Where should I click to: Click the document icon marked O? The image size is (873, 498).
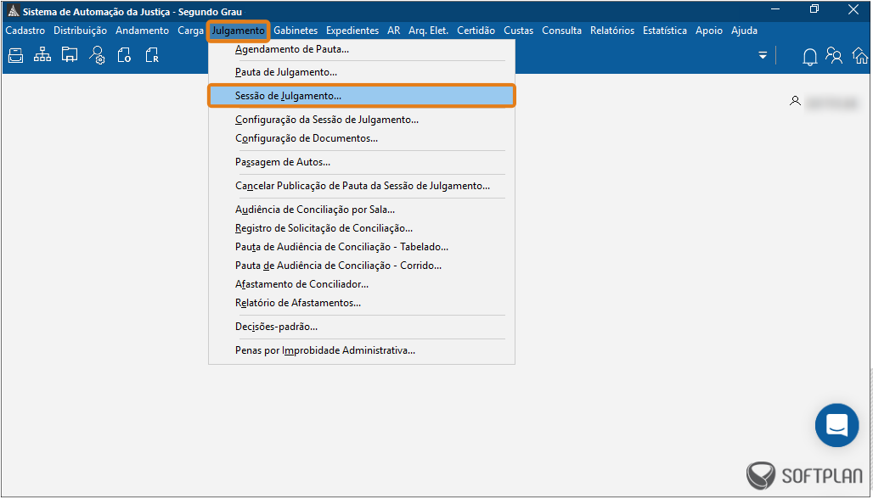click(x=124, y=56)
